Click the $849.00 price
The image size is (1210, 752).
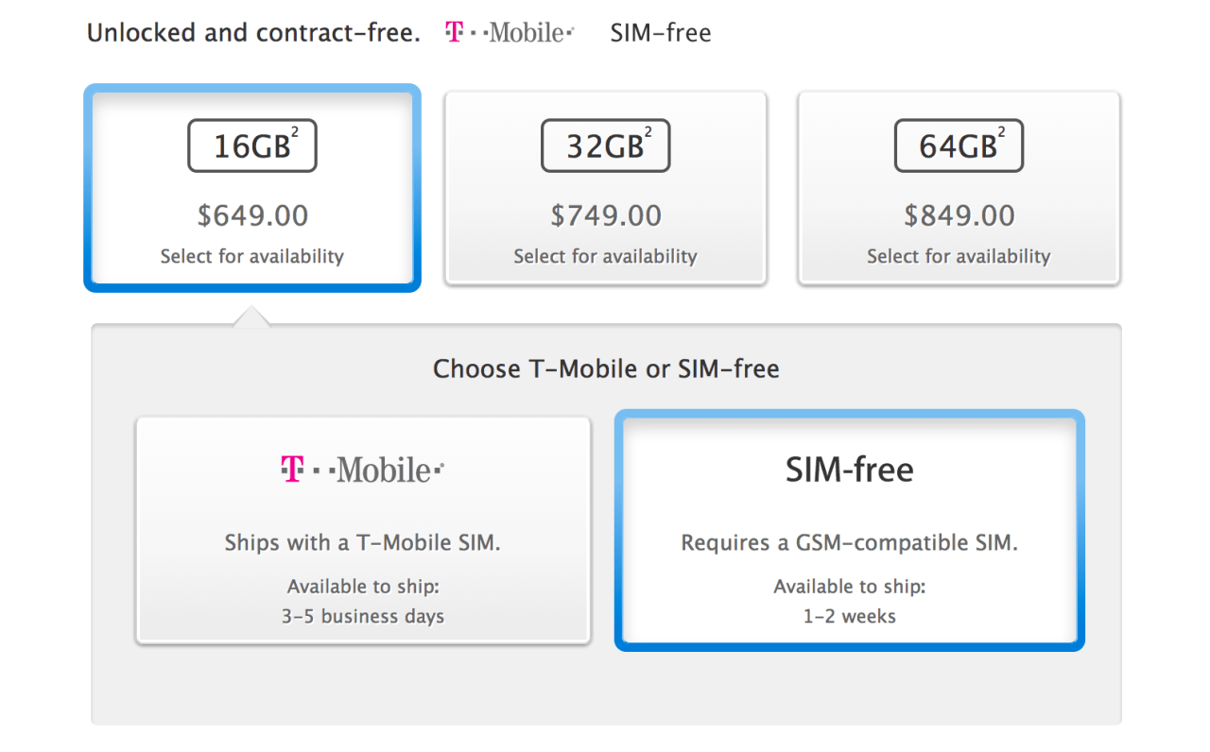coord(959,215)
